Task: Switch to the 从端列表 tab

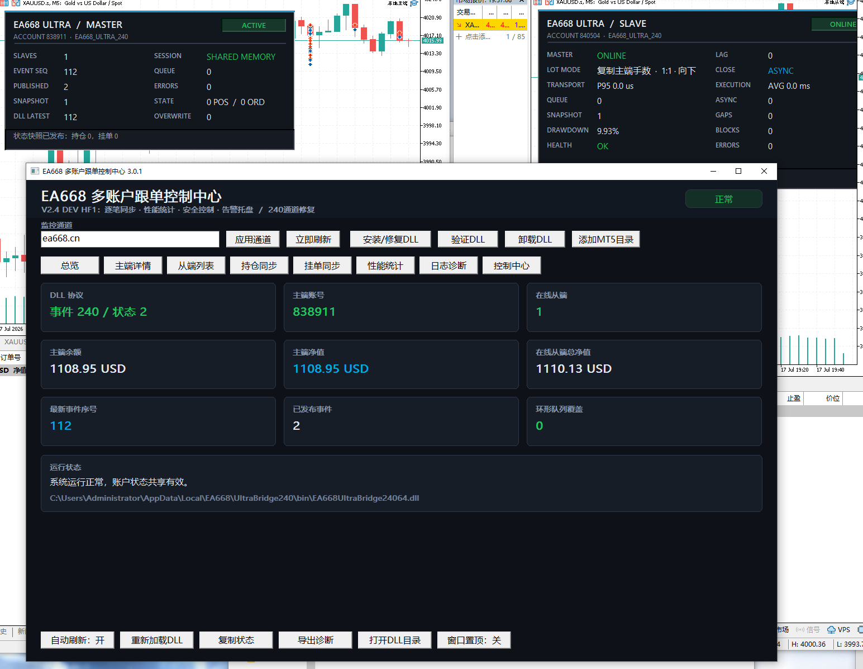Action: (x=196, y=265)
